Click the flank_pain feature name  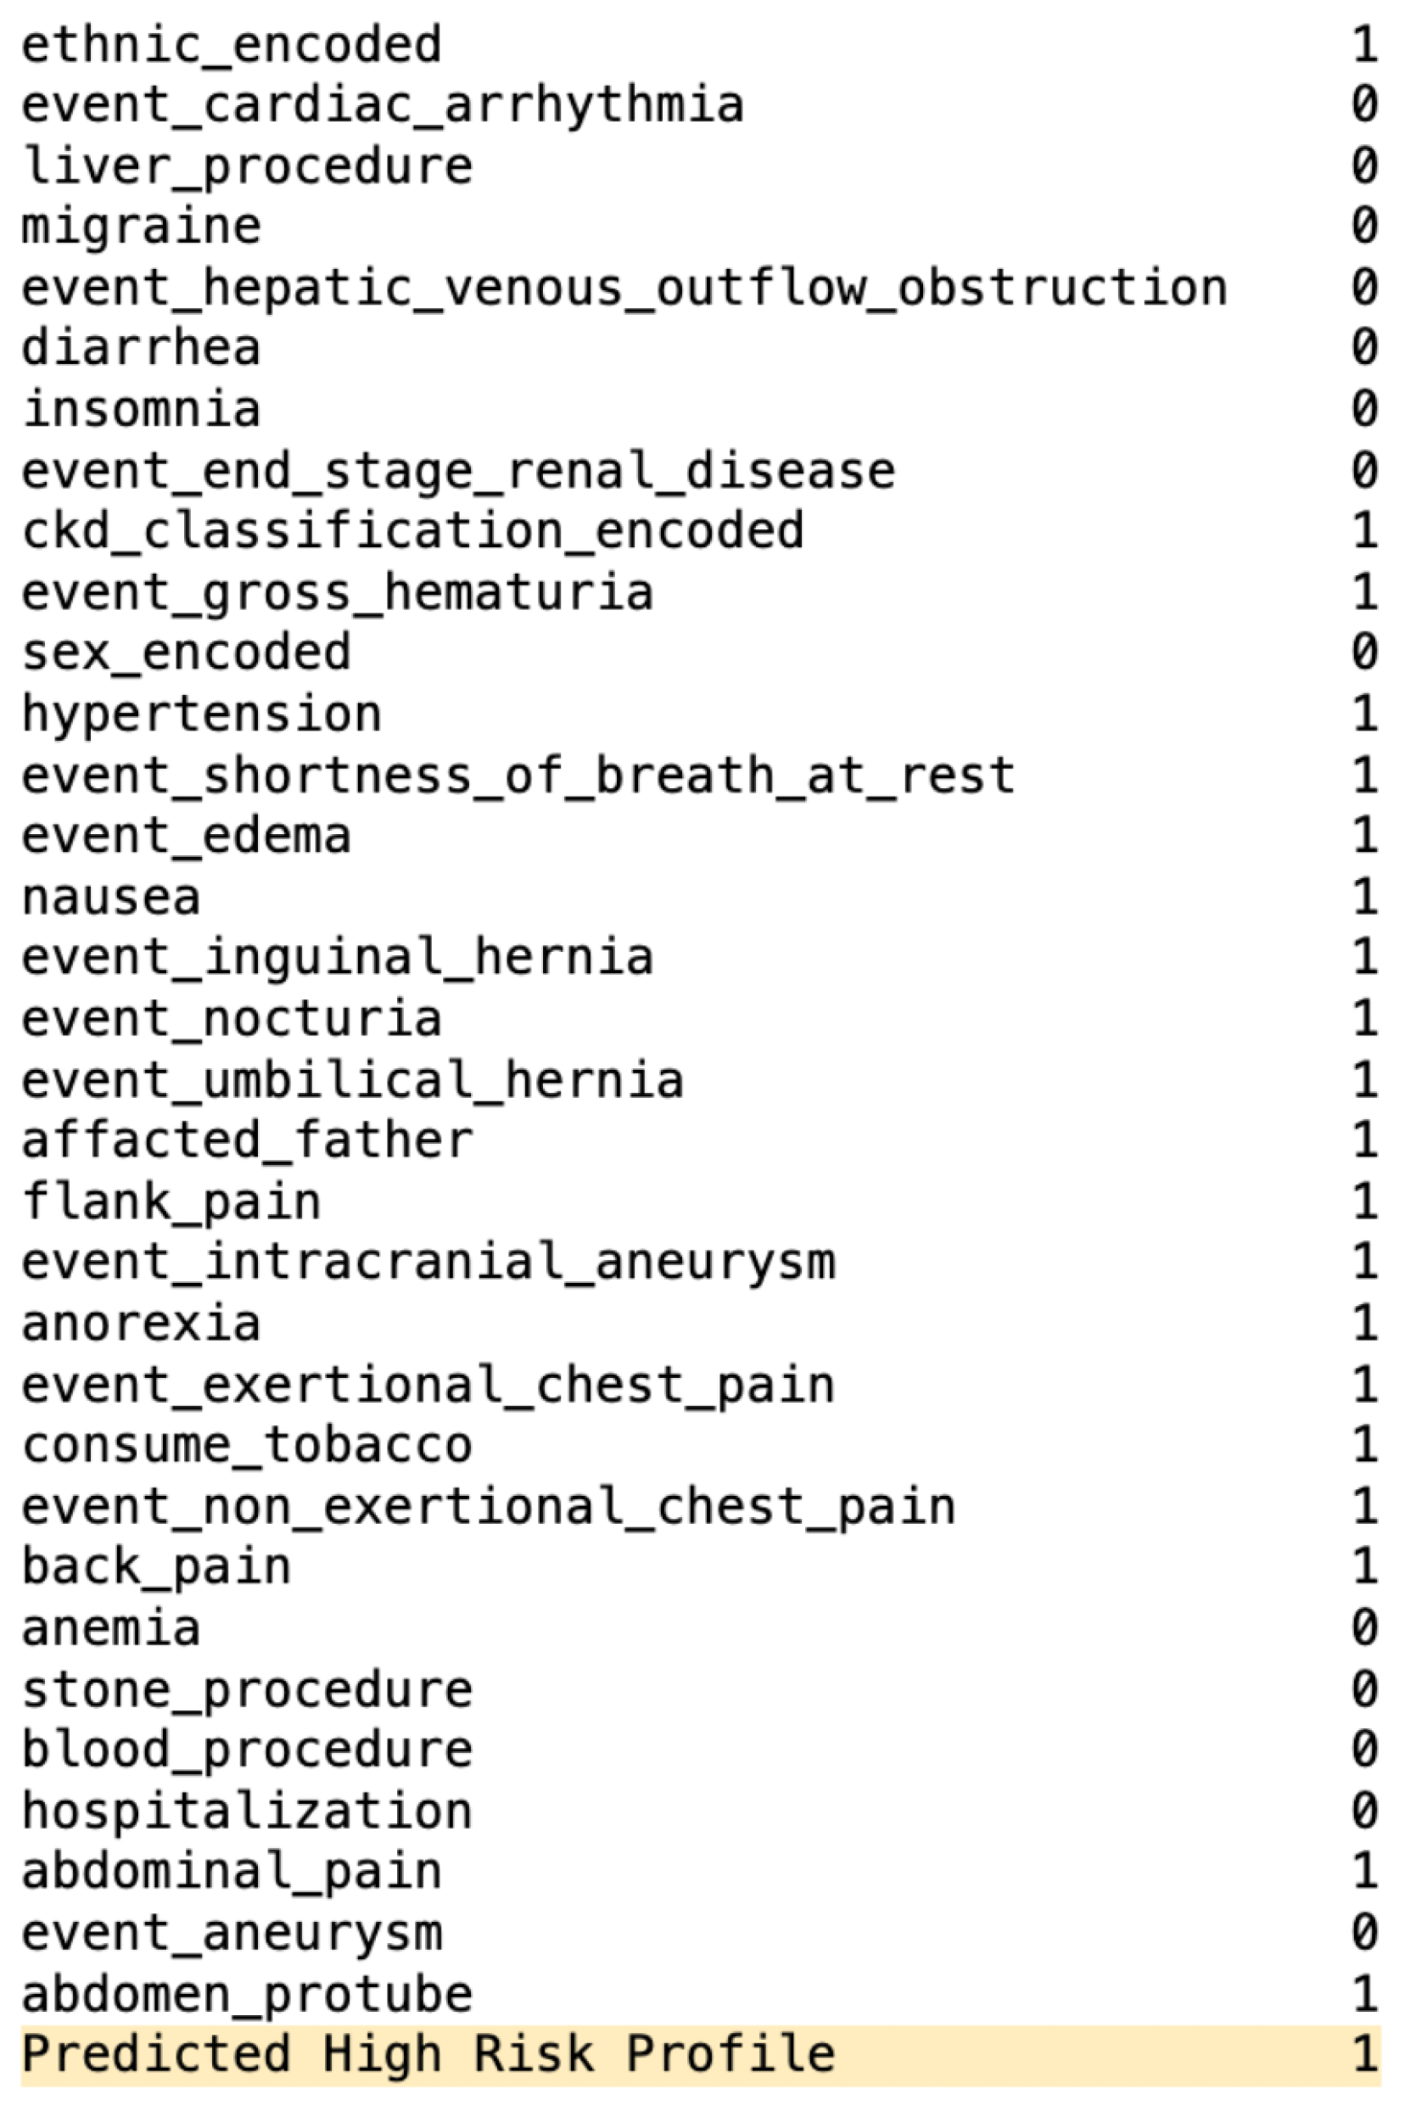[x=171, y=1201]
